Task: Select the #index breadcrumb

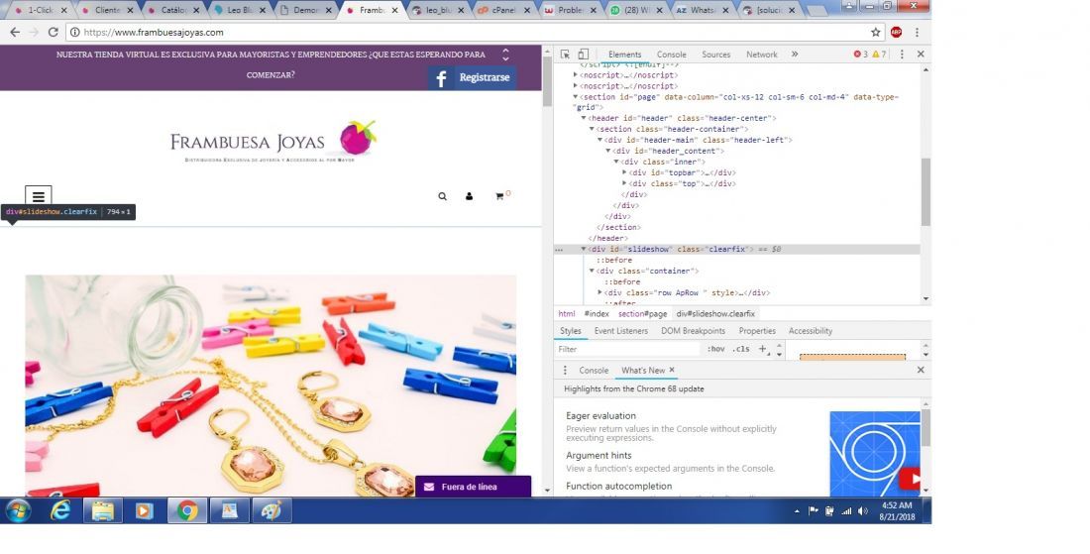Action: (597, 314)
